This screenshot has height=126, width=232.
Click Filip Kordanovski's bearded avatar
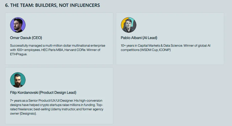[x=18, y=80]
